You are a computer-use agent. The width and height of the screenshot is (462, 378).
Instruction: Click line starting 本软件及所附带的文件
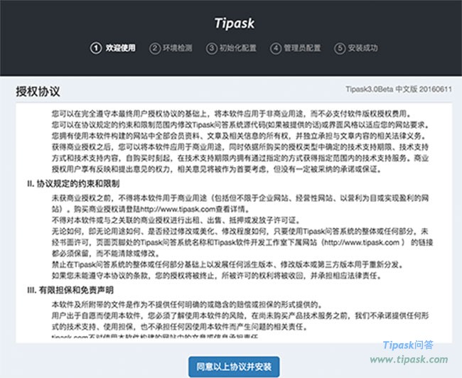pyautogui.click(x=187, y=304)
